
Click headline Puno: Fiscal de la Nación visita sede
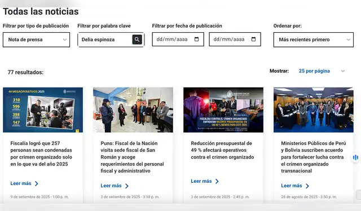tap(132, 157)
